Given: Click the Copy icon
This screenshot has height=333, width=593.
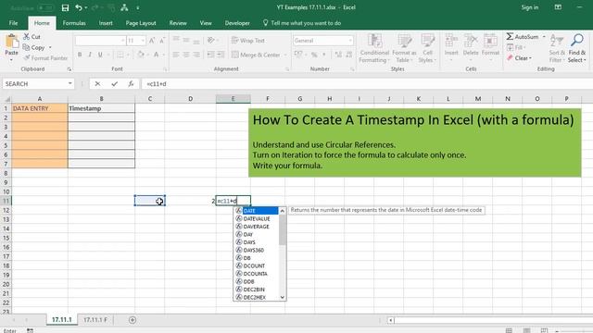Looking at the screenshot, I should click(x=26, y=47).
